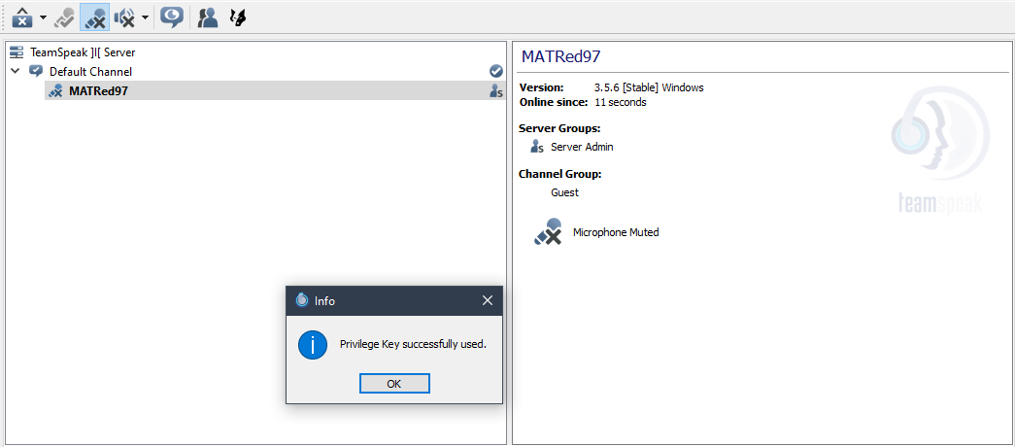Select the Default Channel row
This screenshot has height=447, width=1015.
pos(255,71)
